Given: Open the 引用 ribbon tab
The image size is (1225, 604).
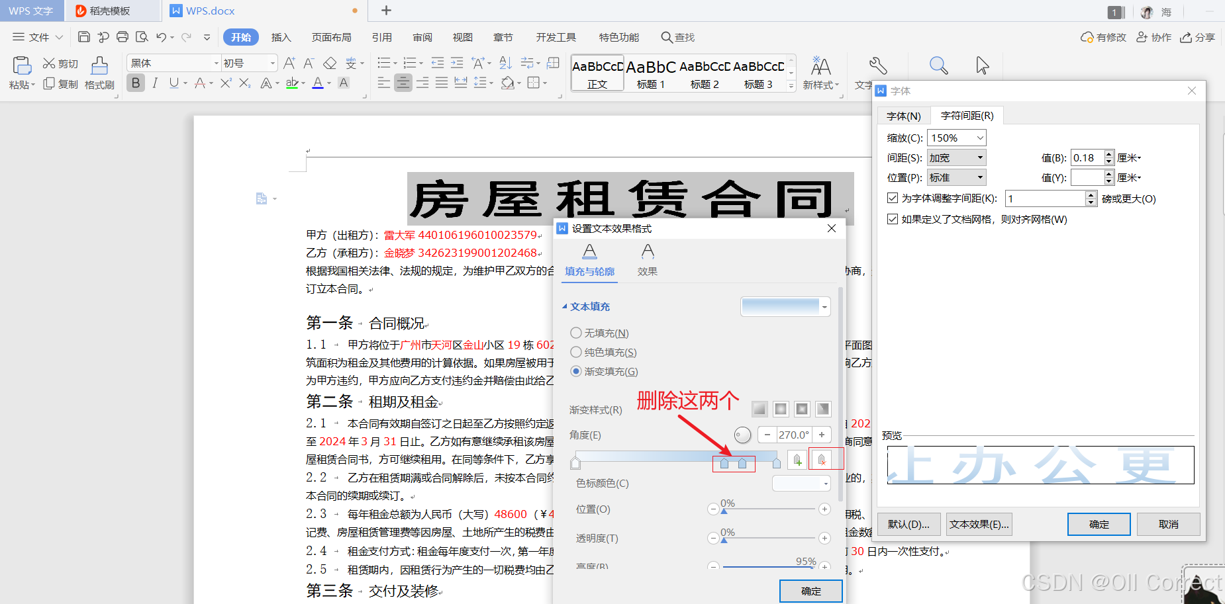Looking at the screenshot, I should coord(382,37).
